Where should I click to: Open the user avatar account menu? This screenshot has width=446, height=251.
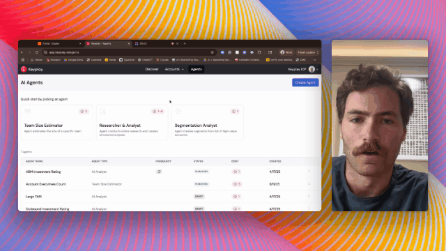click(313, 69)
